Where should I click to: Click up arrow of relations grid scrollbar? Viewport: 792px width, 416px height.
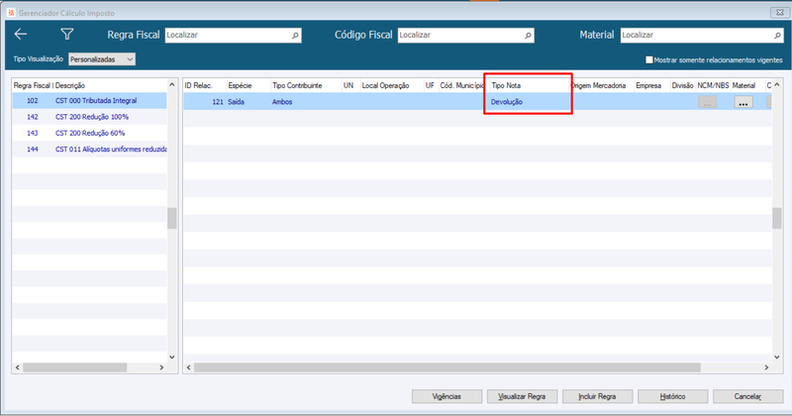[x=777, y=84]
